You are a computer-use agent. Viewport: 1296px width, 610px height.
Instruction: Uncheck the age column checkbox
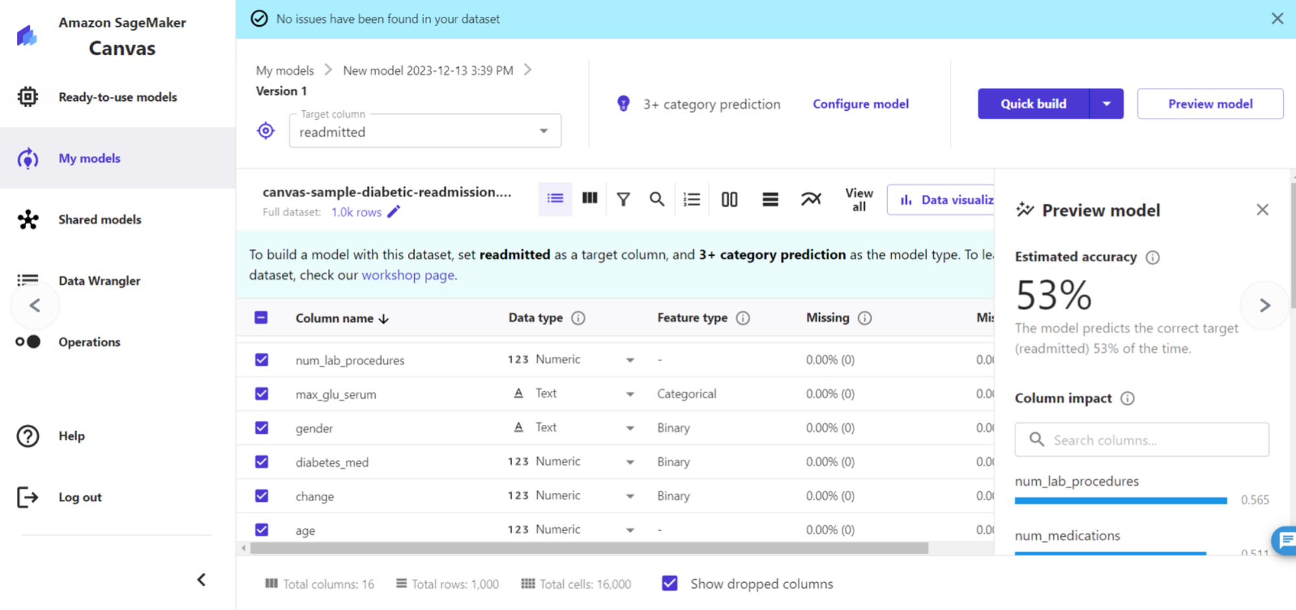(x=262, y=530)
